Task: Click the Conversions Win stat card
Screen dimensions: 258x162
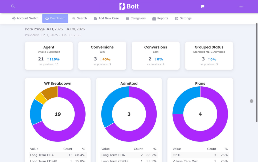Action: (102, 55)
